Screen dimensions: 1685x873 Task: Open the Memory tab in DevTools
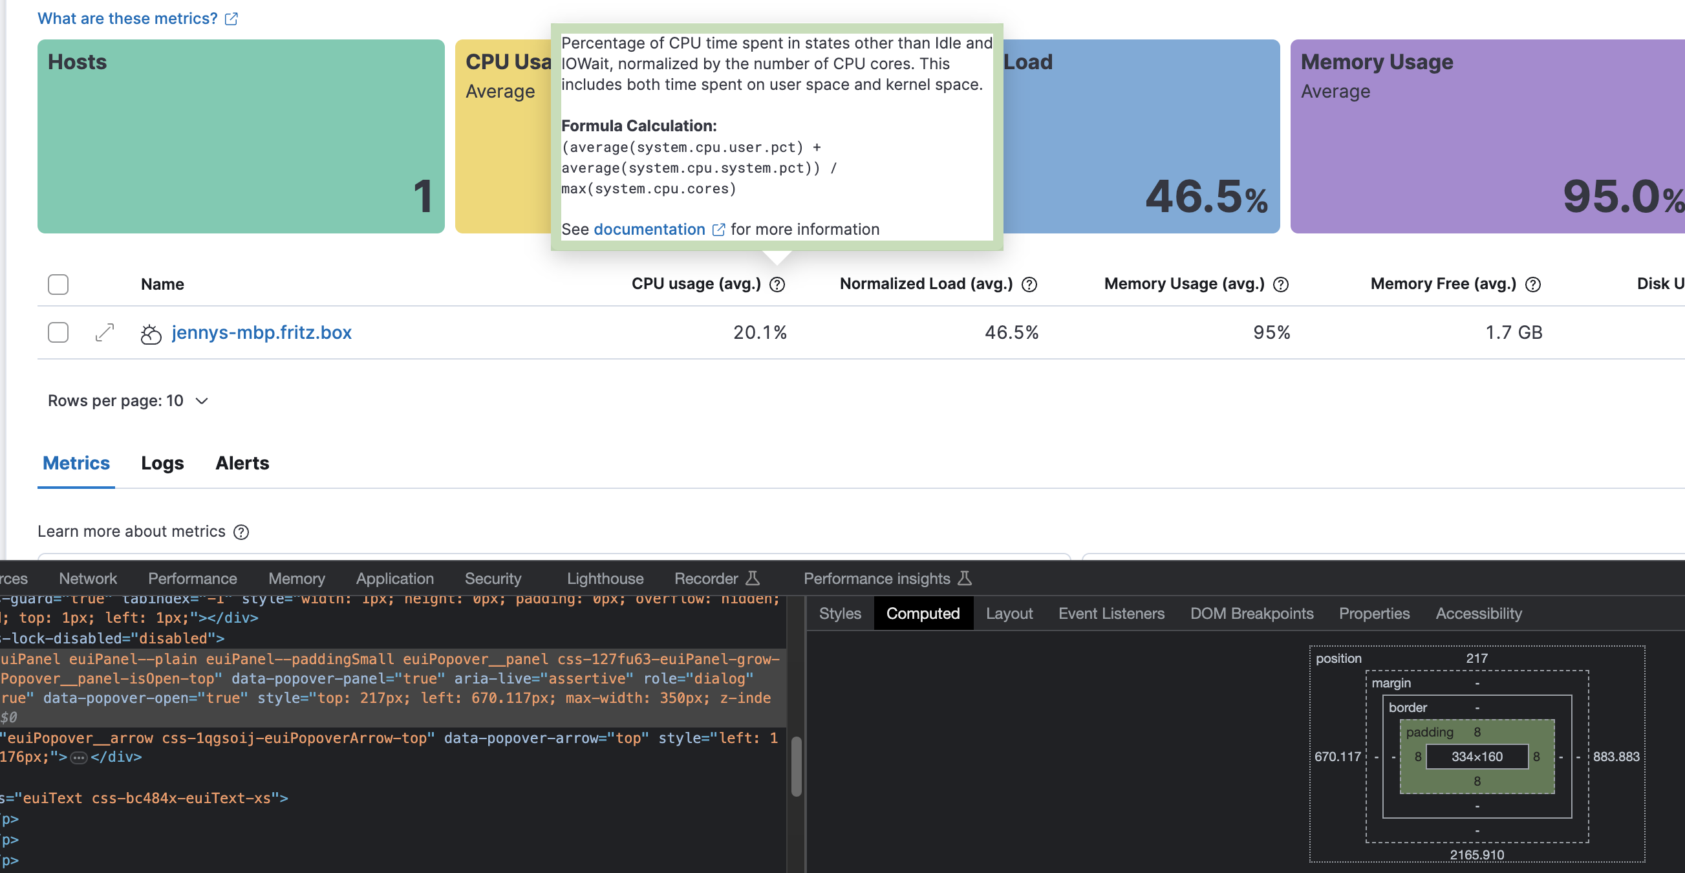point(296,579)
